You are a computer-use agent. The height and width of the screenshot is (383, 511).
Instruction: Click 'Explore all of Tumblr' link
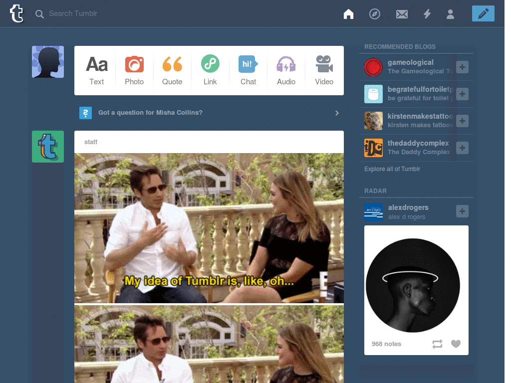pyautogui.click(x=392, y=169)
